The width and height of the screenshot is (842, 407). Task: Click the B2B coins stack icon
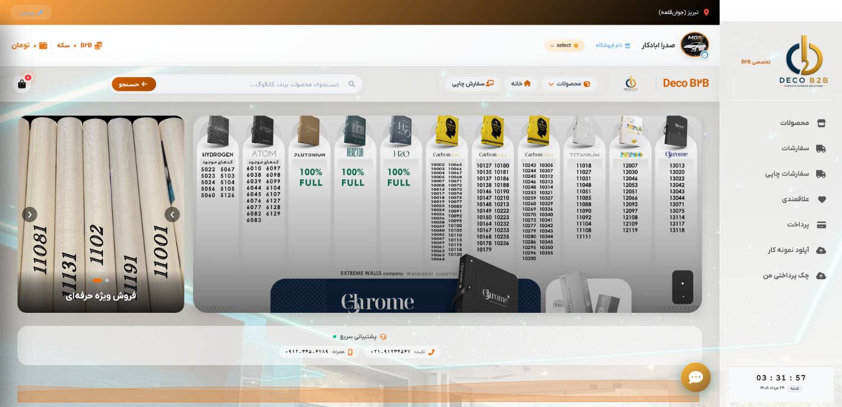(98, 45)
